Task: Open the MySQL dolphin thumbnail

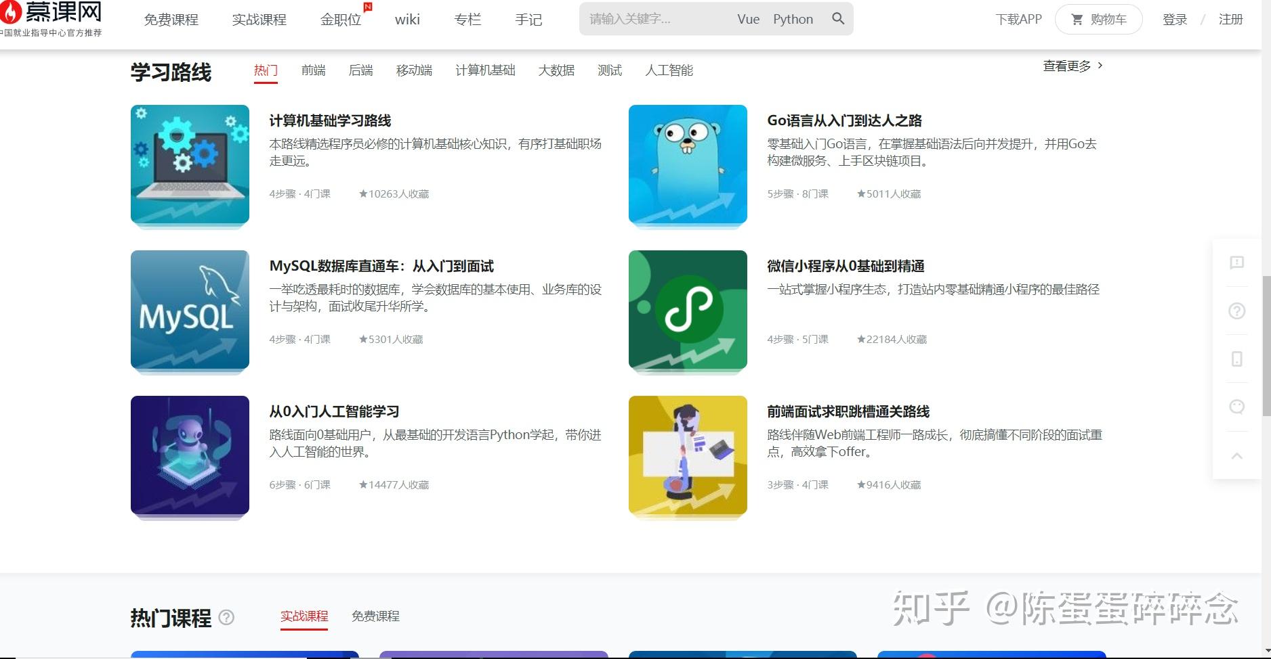Action: (190, 310)
